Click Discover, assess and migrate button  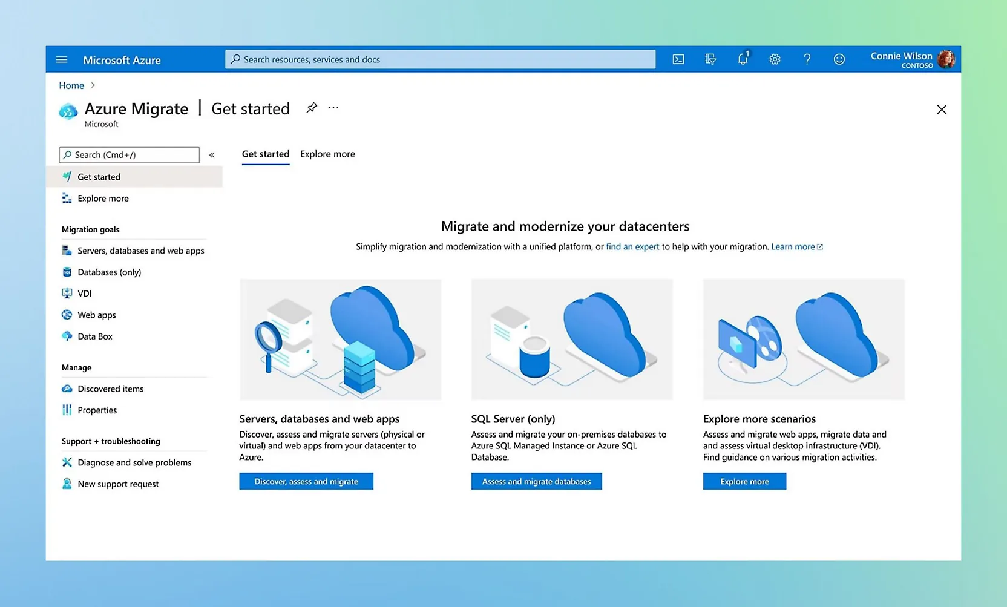tap(306, 482)
